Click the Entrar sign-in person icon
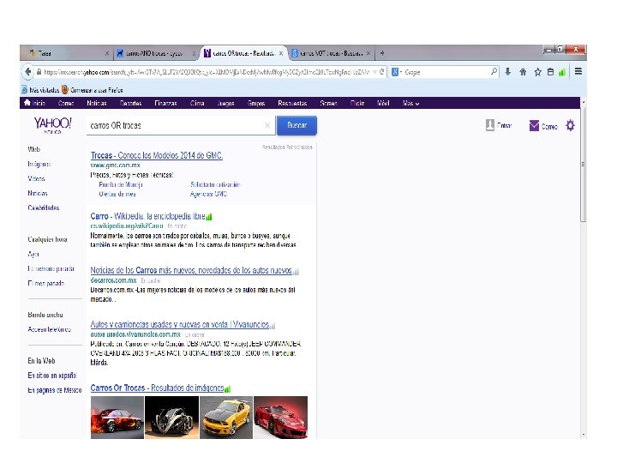Viewport: 617px width, 463px height. [x=490, y=125]
